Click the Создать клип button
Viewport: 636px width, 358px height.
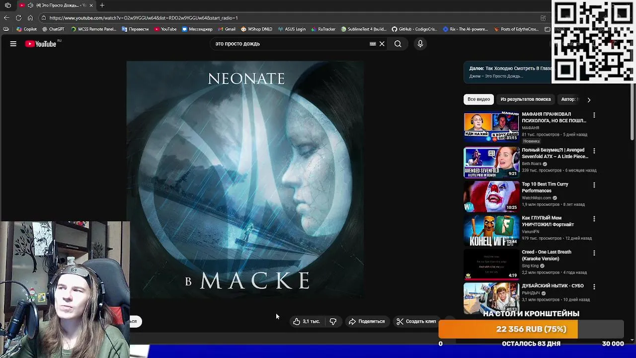[416, 321]
